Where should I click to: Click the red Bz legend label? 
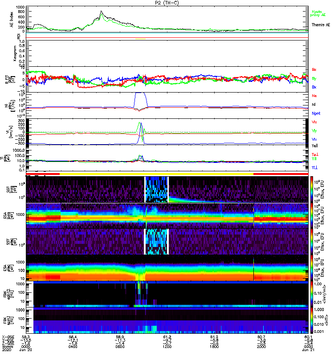click(314, 70)
